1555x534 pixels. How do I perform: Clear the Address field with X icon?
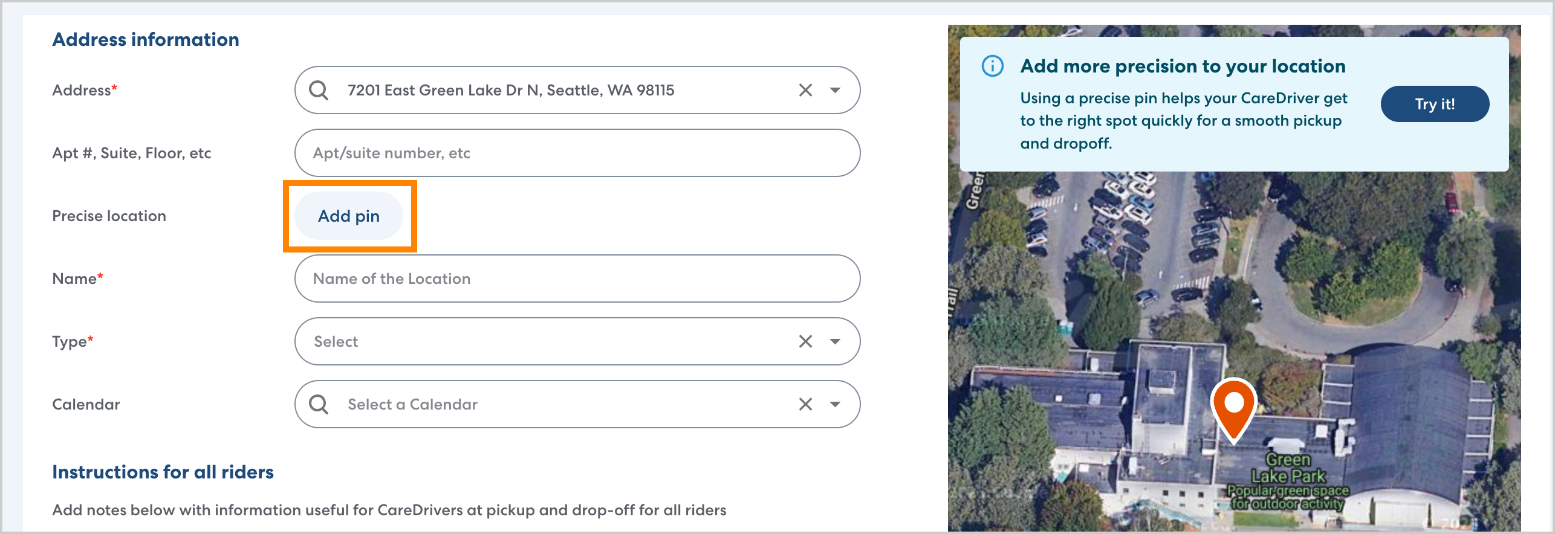click(805, 91)
